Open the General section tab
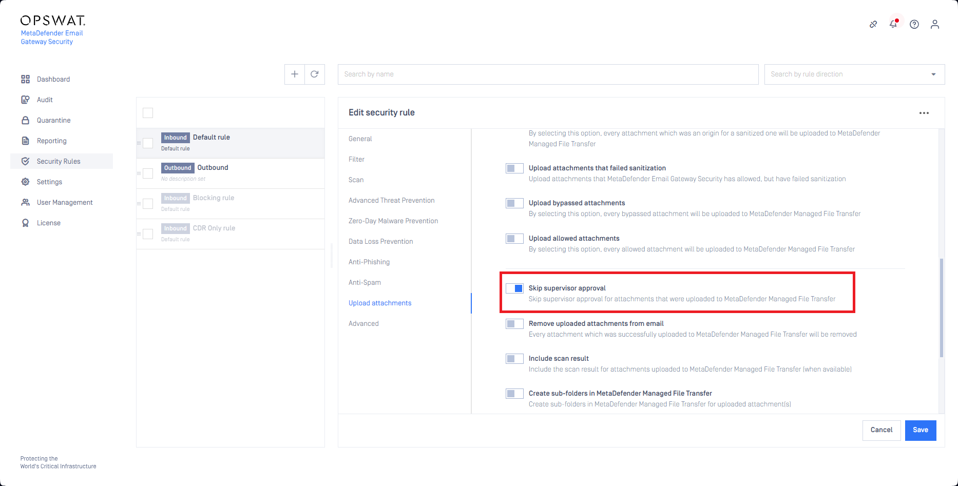The width and height of the screenshot is (958, 486). coord(360,139)
